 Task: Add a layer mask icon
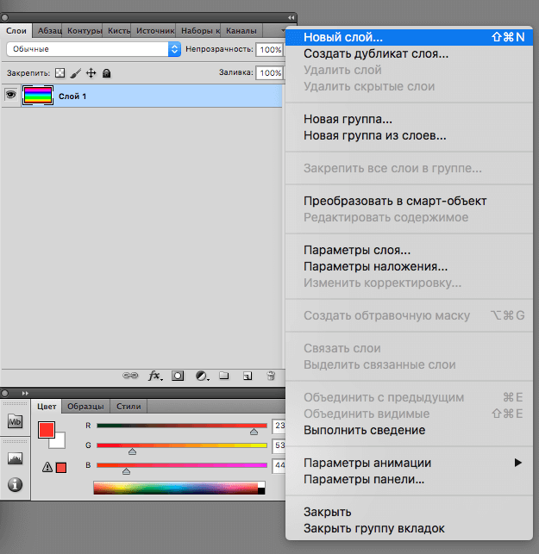178,376
